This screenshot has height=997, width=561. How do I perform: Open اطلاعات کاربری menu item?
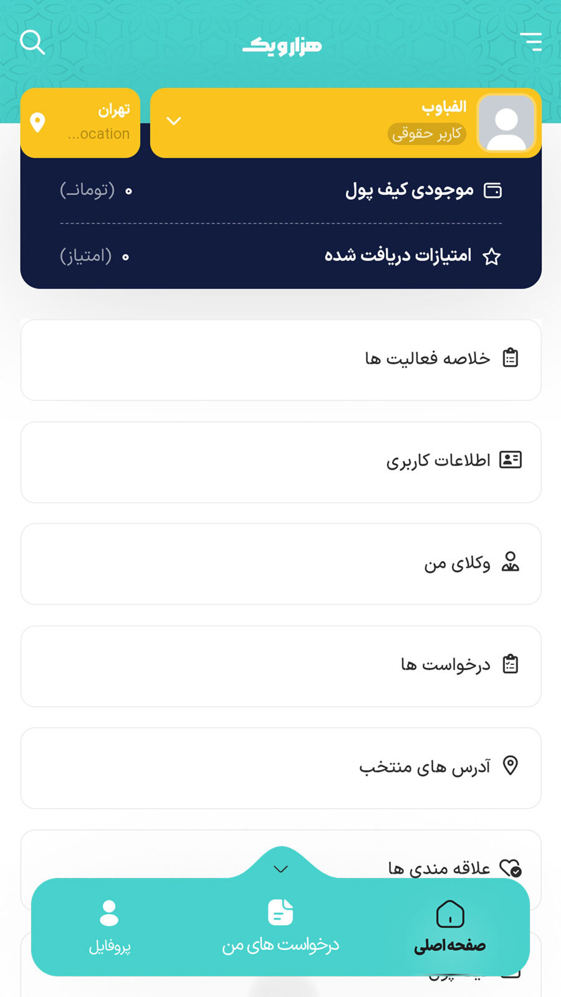tap(280, 462)
